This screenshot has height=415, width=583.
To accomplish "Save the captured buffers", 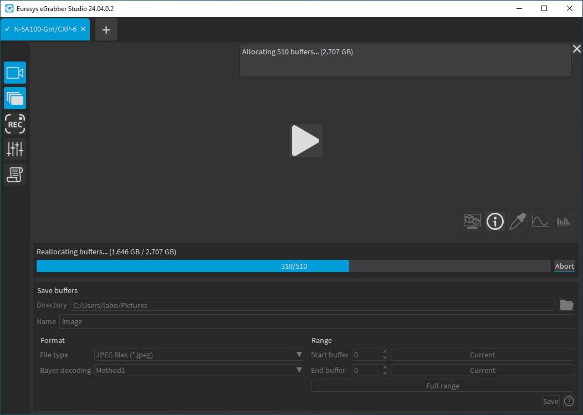I will pos(550,401).
